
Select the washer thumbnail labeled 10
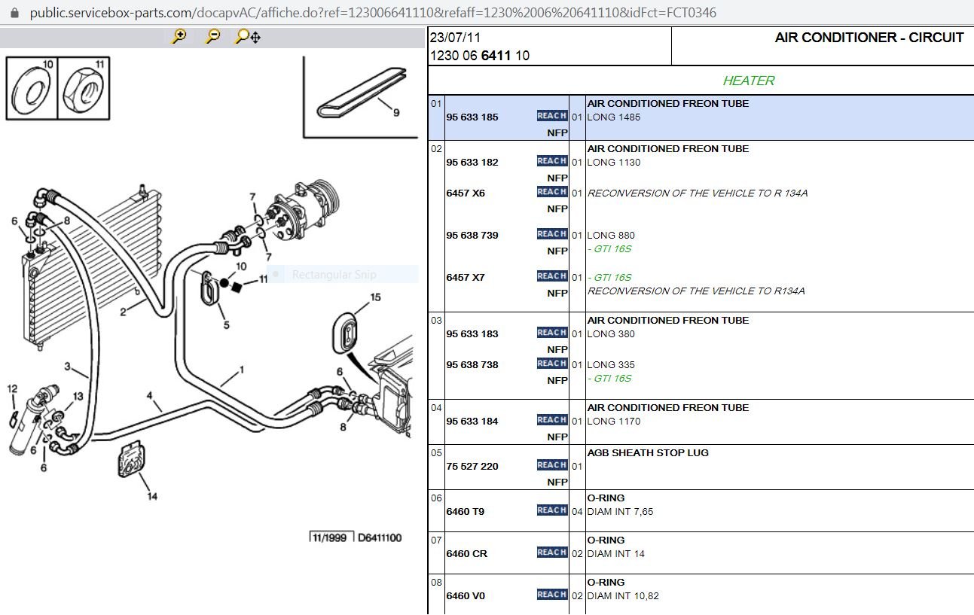tap(31, 87)
